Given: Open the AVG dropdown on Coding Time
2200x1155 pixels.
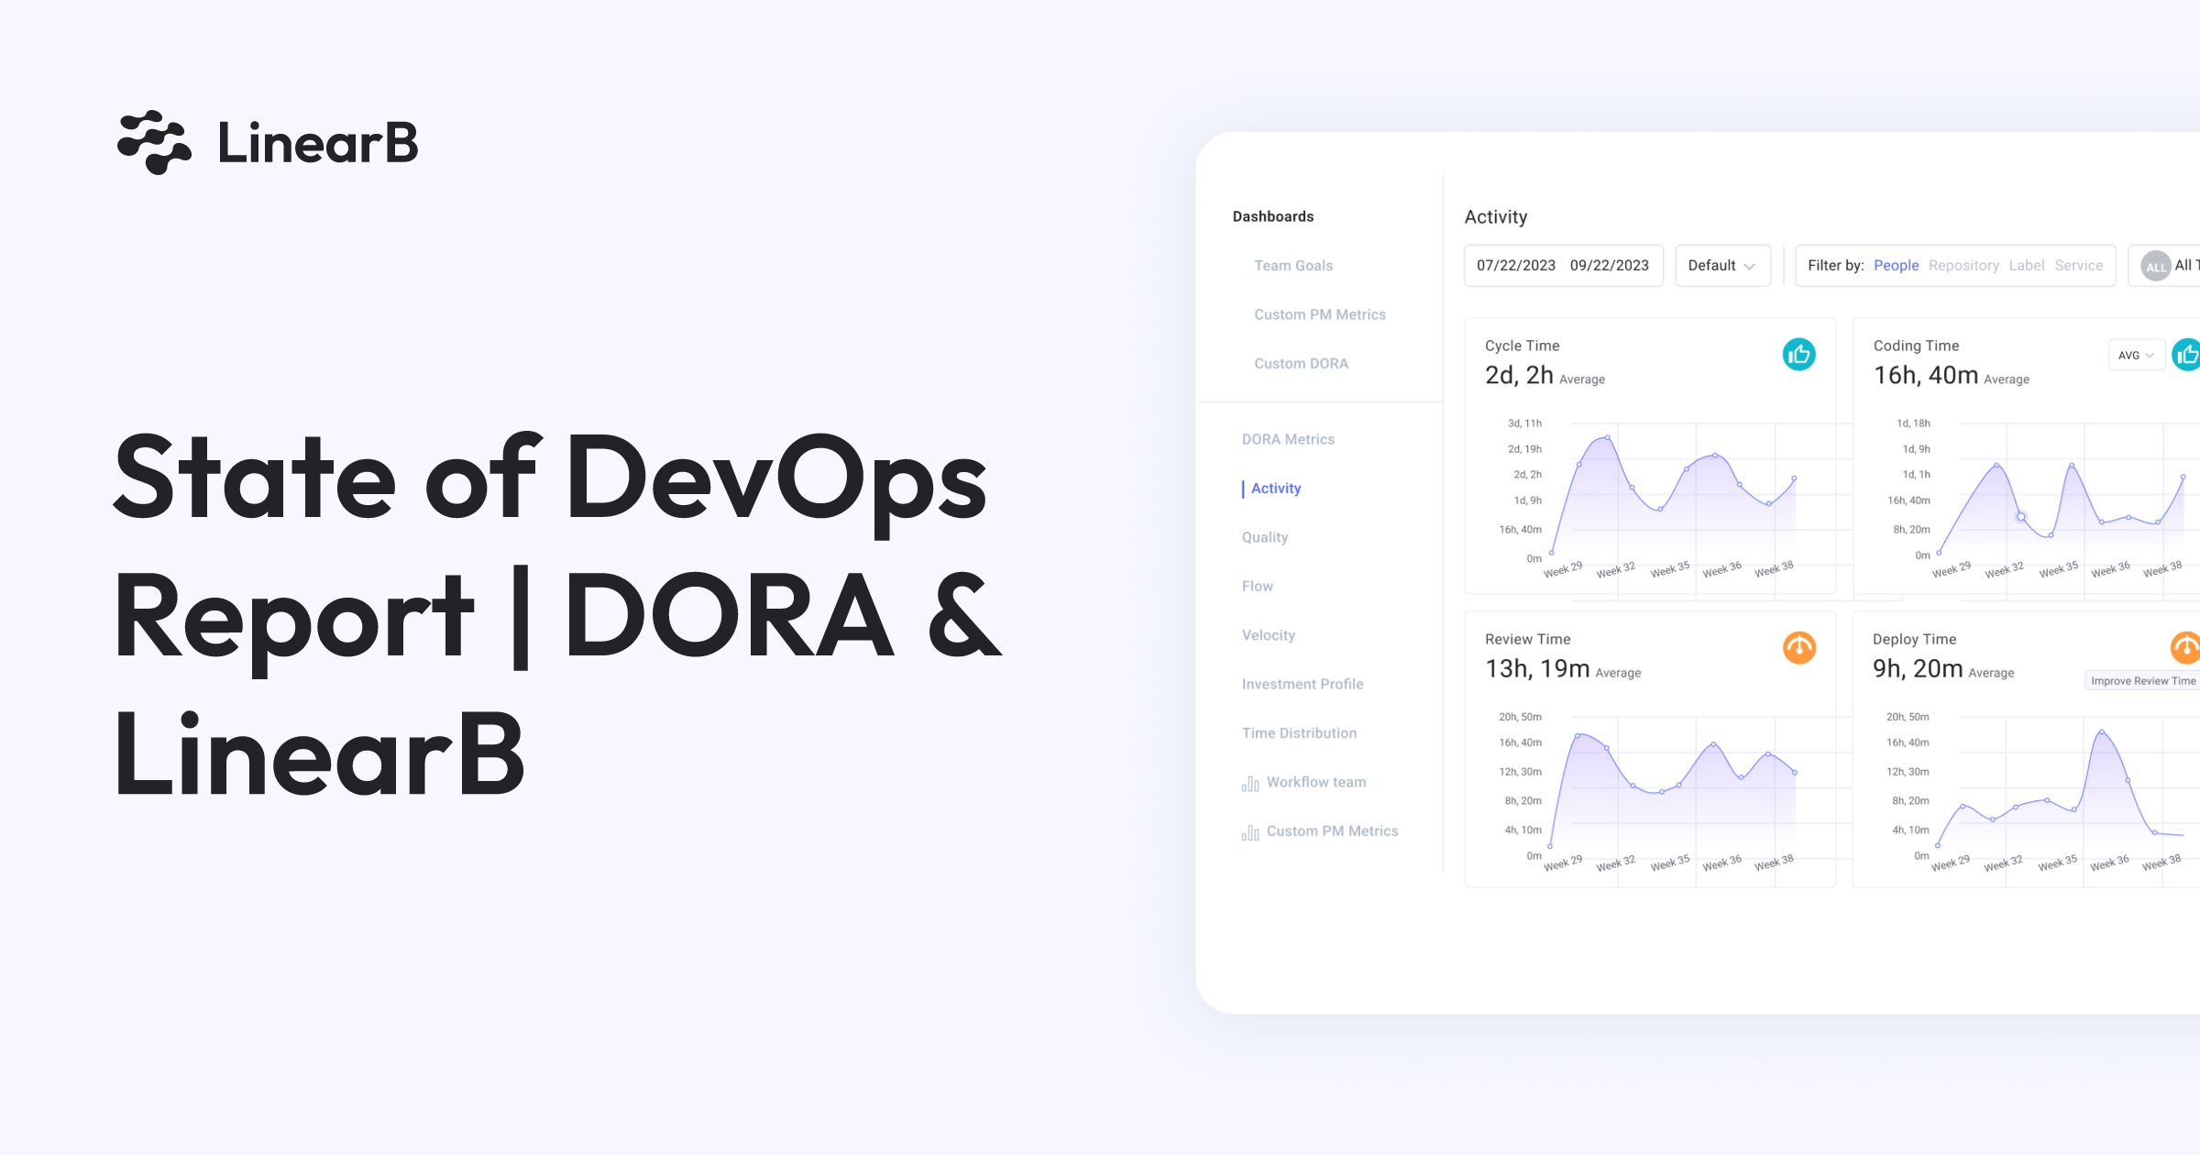Looking at the screenshot, I should click(x=2136, y=355).
